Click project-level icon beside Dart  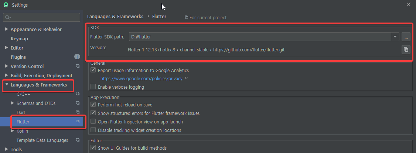pyautogui.click(x=78, y=112)
